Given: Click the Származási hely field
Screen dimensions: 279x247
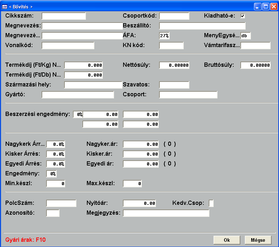Looking at the screenshot, I should pyautogui.click(x=93, y=85).
